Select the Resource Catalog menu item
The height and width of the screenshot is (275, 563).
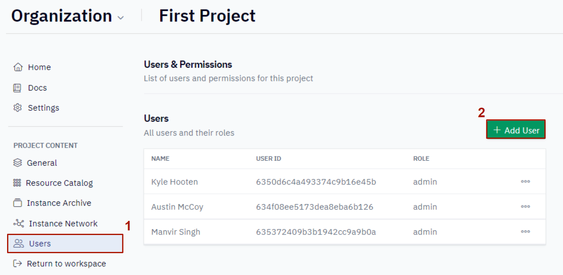coord(53,183)
